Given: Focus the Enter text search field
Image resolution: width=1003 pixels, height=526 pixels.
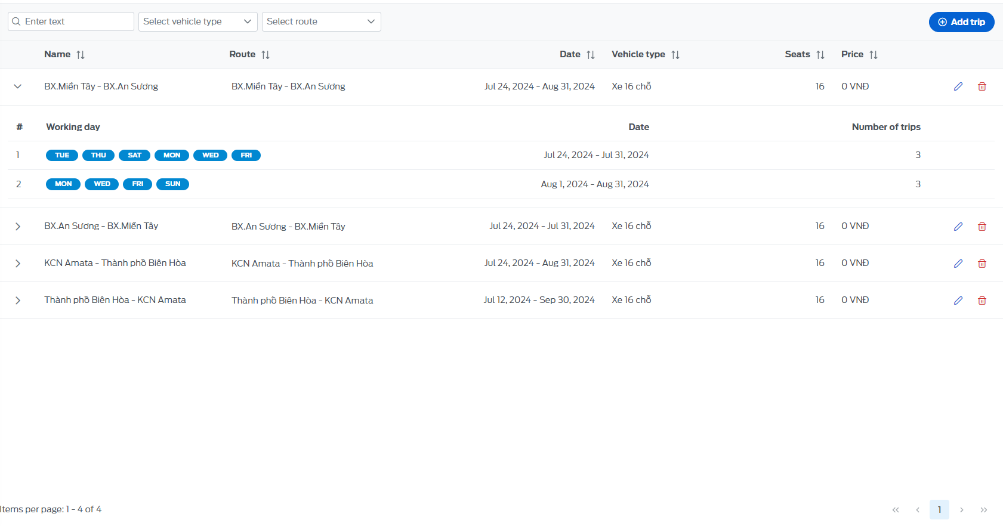Looking at the screenshot, I should (x=71, y=21).
